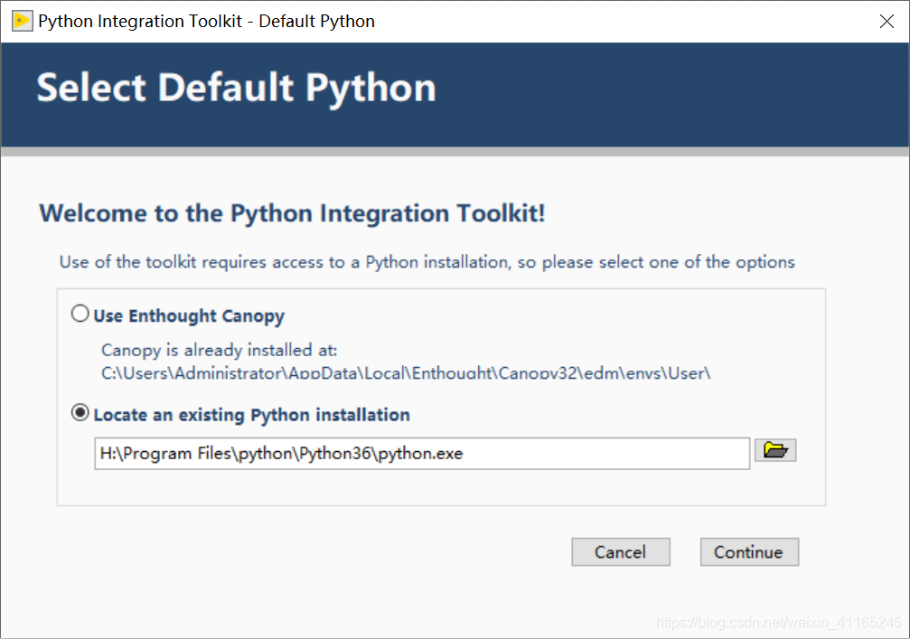Click the folder browse icon
Screen dimensions: 910x639
tap(775, 450)
